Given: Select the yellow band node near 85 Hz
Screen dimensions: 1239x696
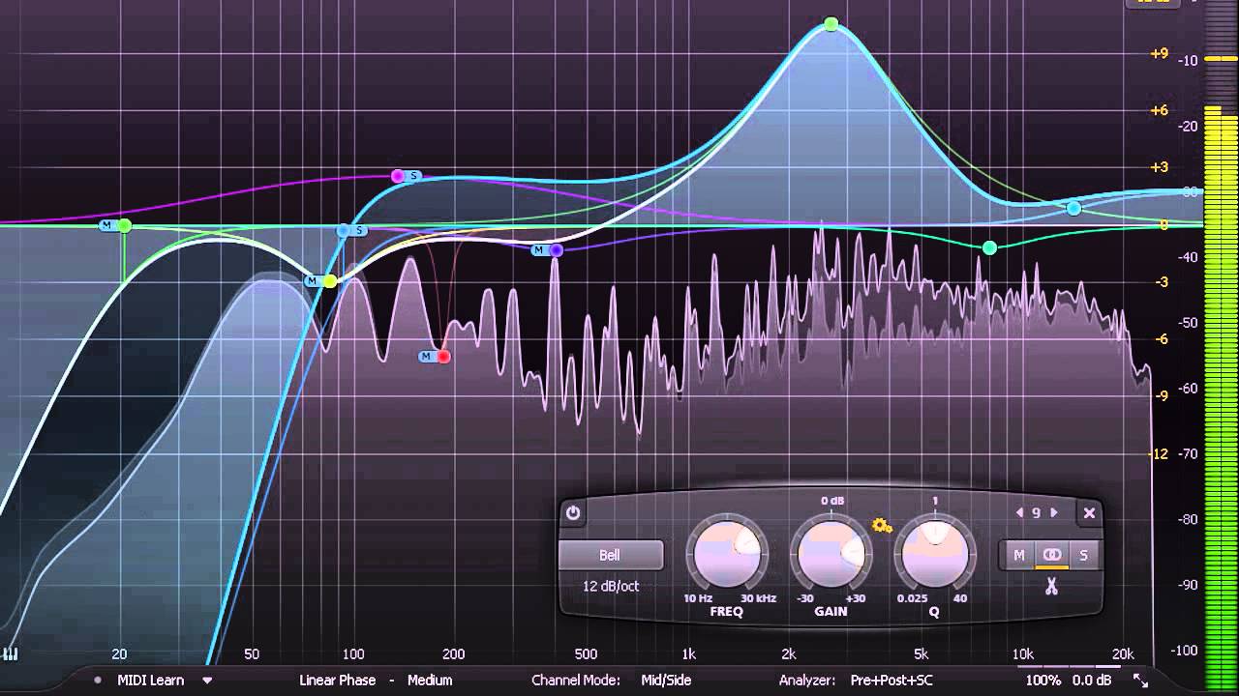Looking at the screenshot, I should (330, 281).
